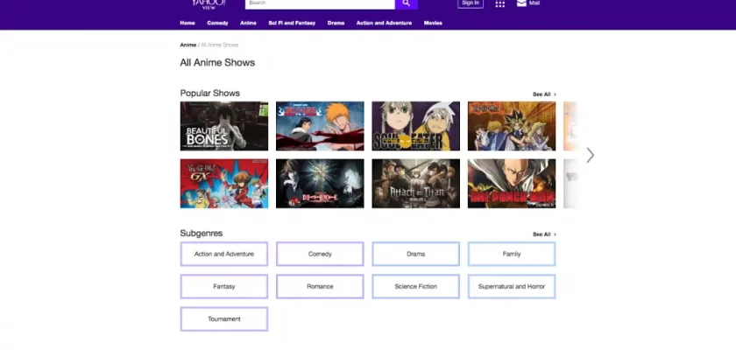This screenshot has width=736, height=350.
Task: Open Sci Fi and Fantasy nav item
Action: coord(292,23)
